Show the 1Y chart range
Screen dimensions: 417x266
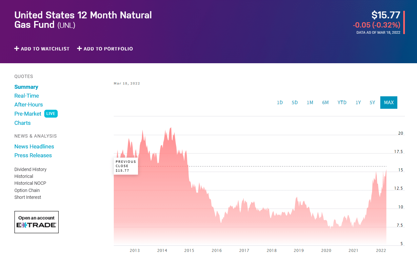tap(358, 103)
